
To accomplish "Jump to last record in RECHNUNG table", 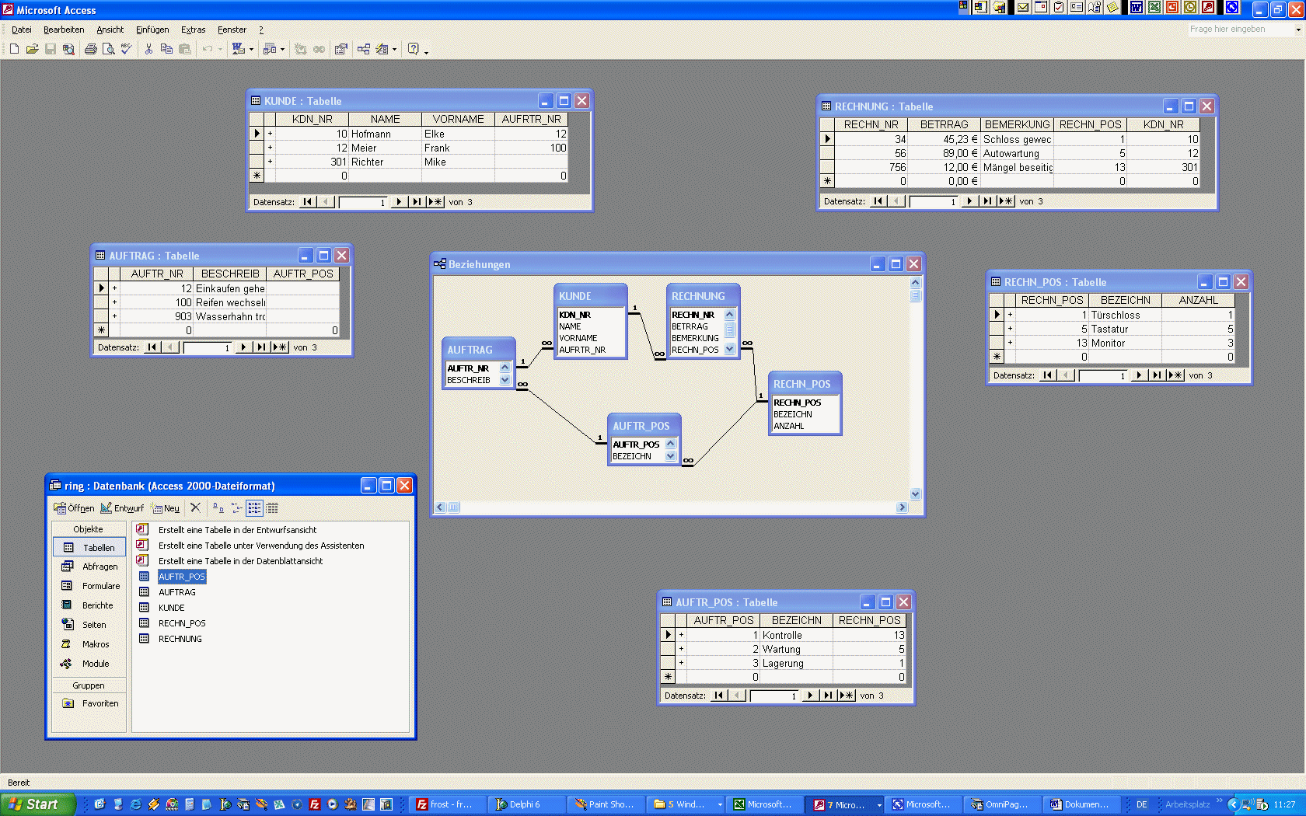I will click(x=986, y=201).
